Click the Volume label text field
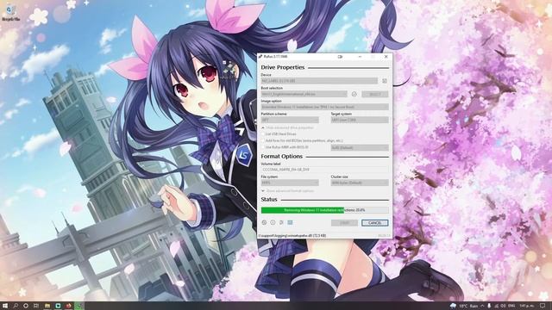Viewport: 552px width, 310px height. click(324, 170)
